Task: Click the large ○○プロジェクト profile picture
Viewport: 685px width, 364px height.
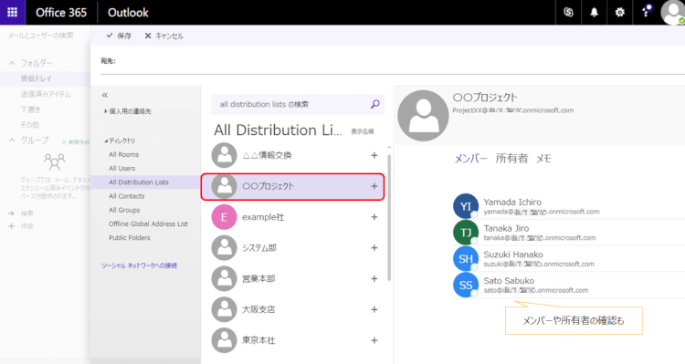Action: coord(423,116)
